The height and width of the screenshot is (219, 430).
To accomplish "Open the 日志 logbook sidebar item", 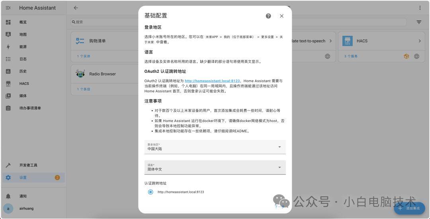I will [34, 59].
